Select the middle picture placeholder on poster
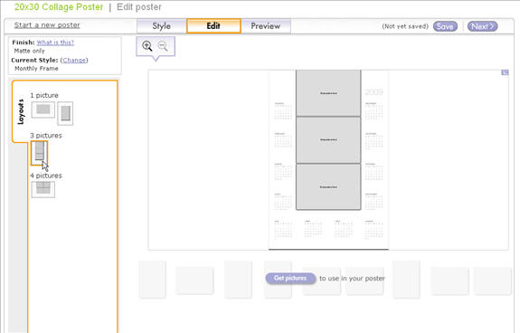 (328, 140)
